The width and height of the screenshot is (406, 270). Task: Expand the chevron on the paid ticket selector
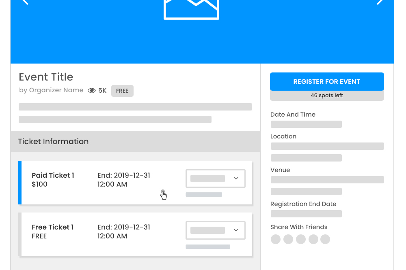pyautogui.click(x=236, y=178)
